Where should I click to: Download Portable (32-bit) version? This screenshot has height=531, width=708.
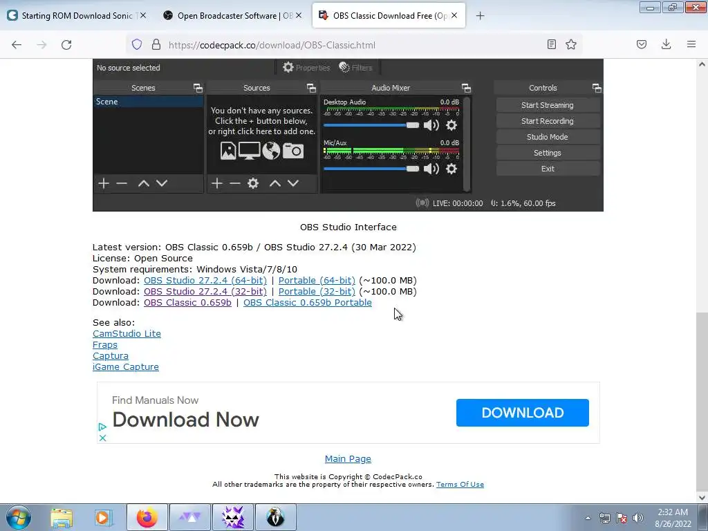point(317,292)
